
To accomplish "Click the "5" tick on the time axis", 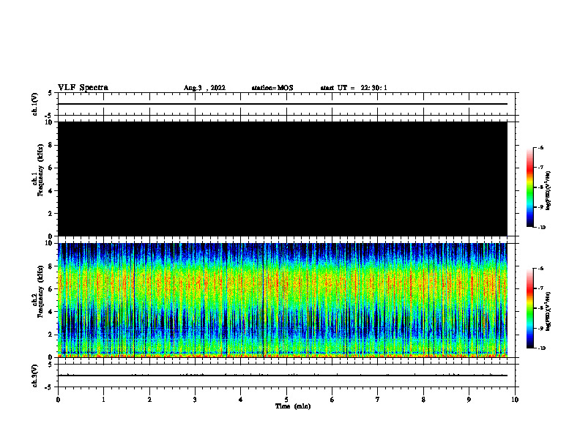I will 286,400.
